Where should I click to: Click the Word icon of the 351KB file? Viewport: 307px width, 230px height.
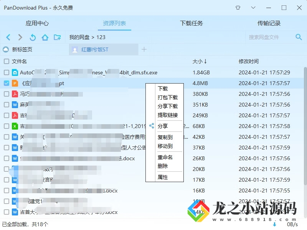coord(15,105)
